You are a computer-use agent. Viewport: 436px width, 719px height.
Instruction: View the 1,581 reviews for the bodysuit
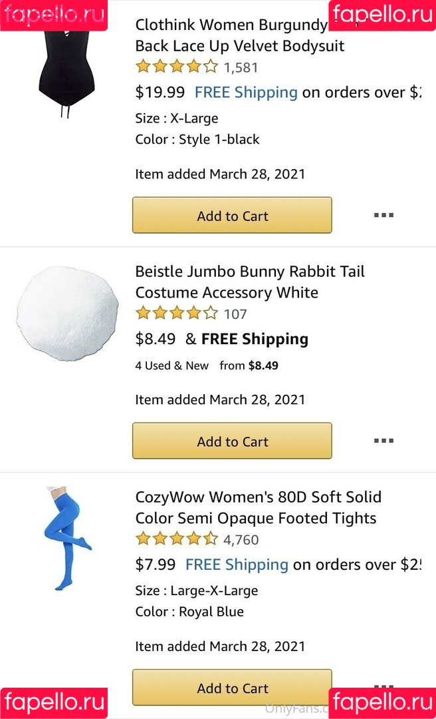point(241,67)
